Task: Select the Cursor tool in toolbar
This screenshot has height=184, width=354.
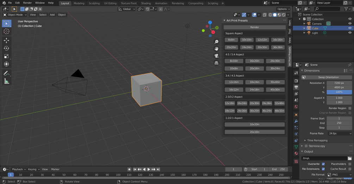Action: (x=7, y=31)
